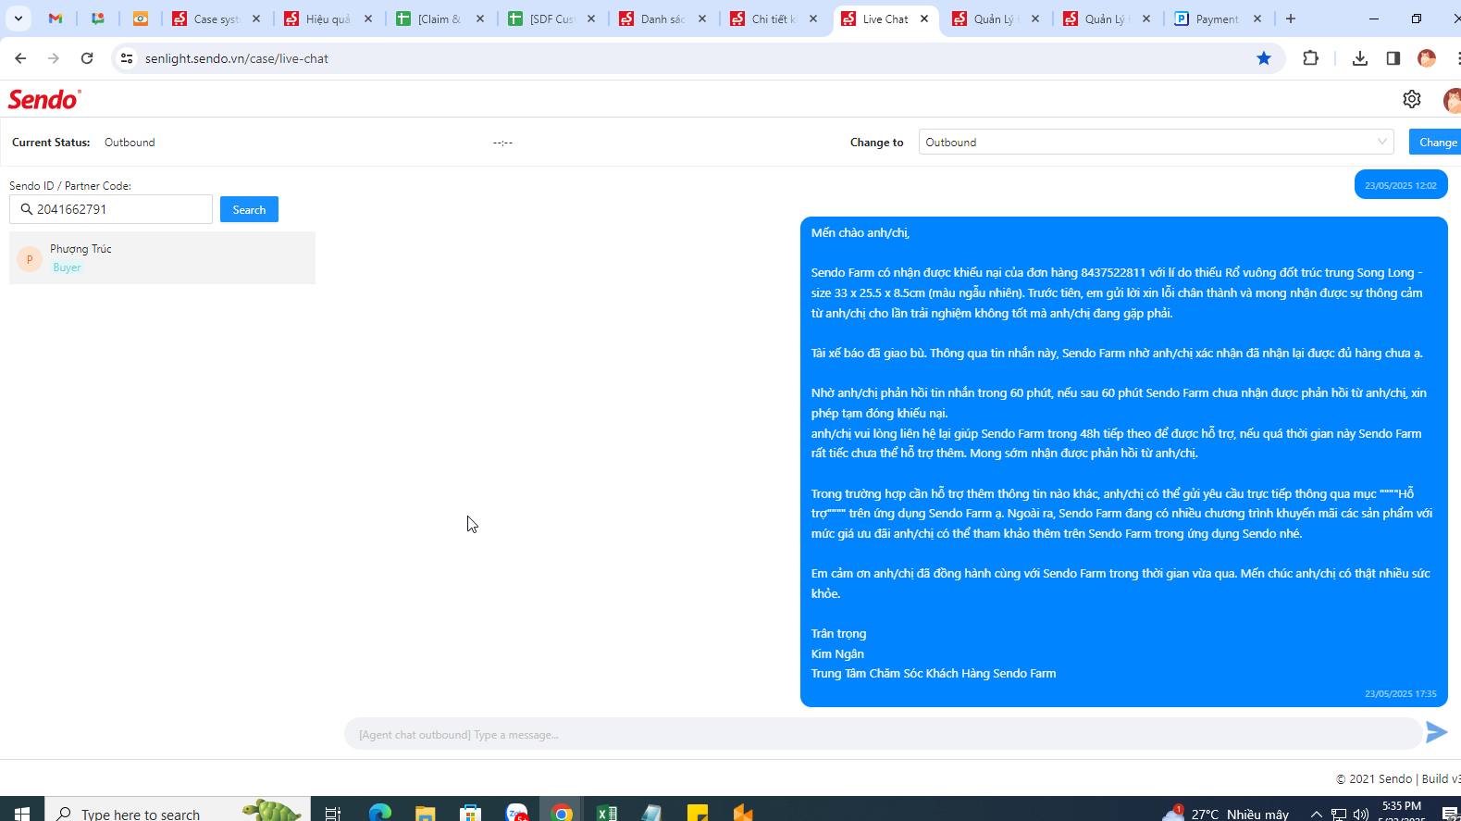Open the Windows Start menu

(x=22, y=813)
